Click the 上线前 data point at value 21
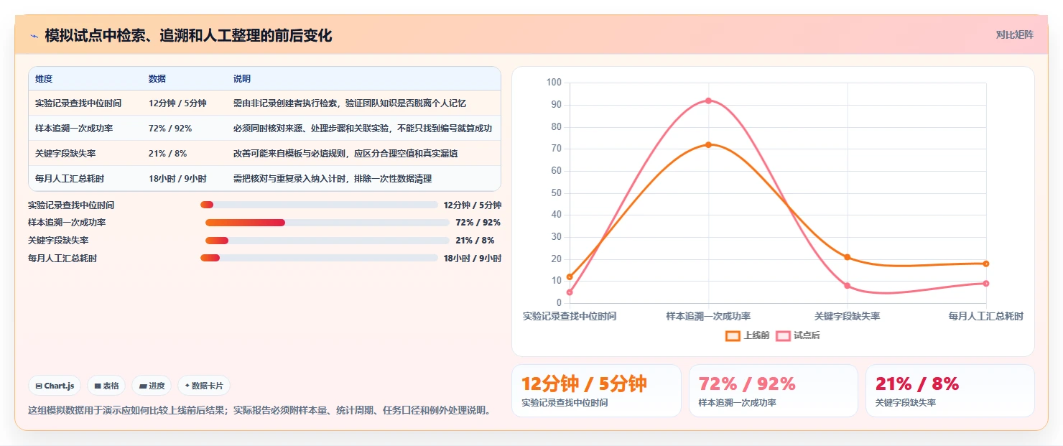Image resolution: width=1063 pixels, height=446 pixels. [848, 257]
